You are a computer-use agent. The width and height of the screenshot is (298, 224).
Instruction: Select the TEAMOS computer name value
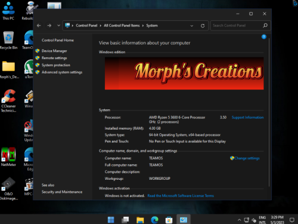pos(156,158)
